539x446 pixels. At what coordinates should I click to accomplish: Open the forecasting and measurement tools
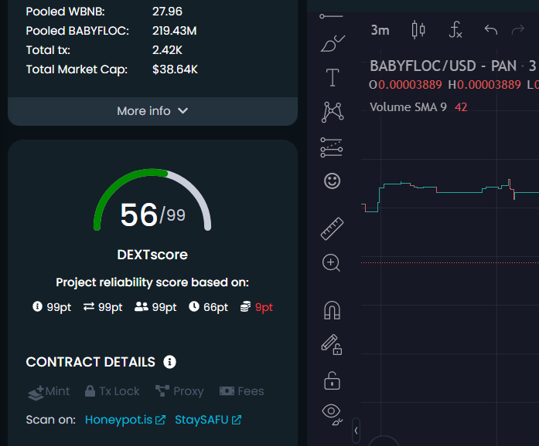coord(332,147)
